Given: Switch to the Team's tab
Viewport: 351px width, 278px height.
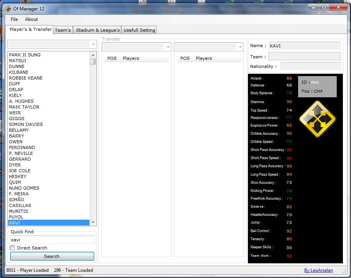Looking at the screenshot, I should click(63, 30).
